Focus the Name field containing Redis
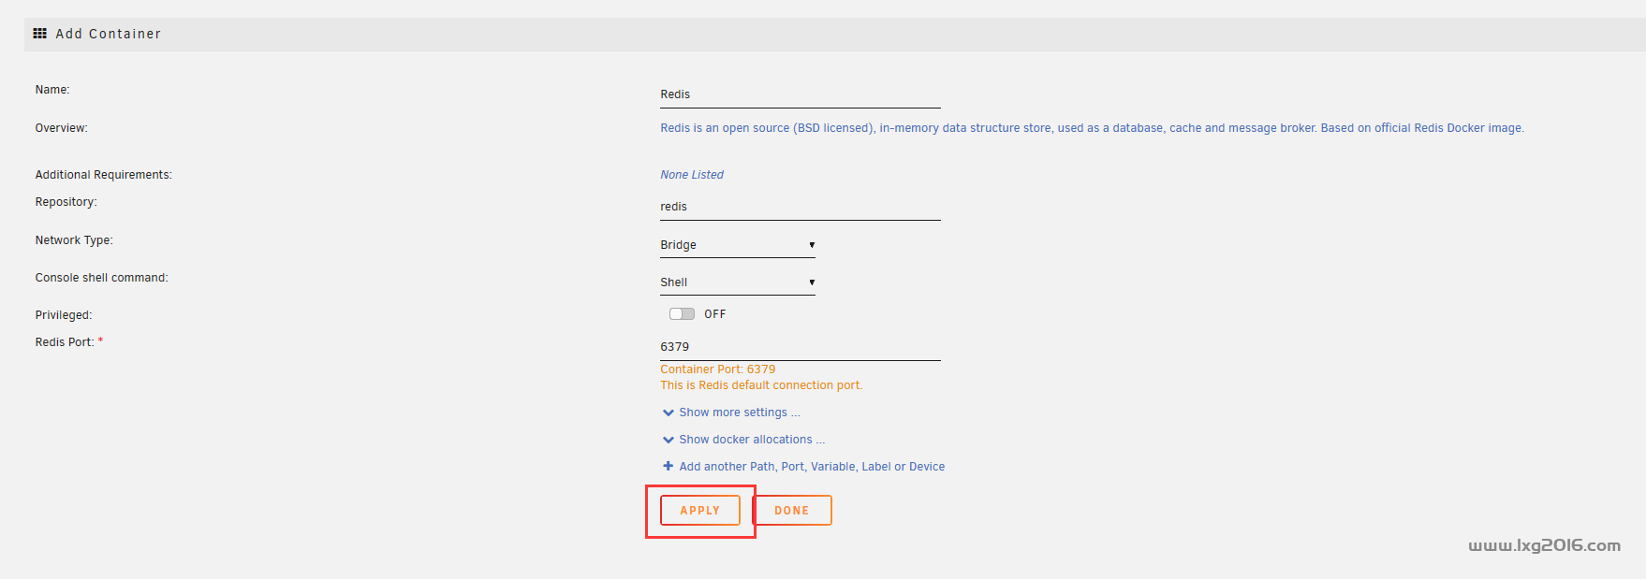The height and width of the screenshot is (579, 1646). [x=801, y=94]
